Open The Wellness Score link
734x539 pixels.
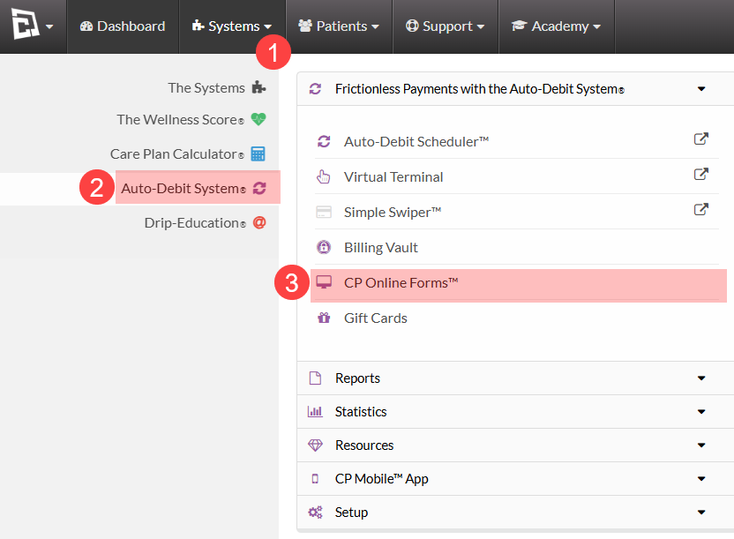(180, 120)
